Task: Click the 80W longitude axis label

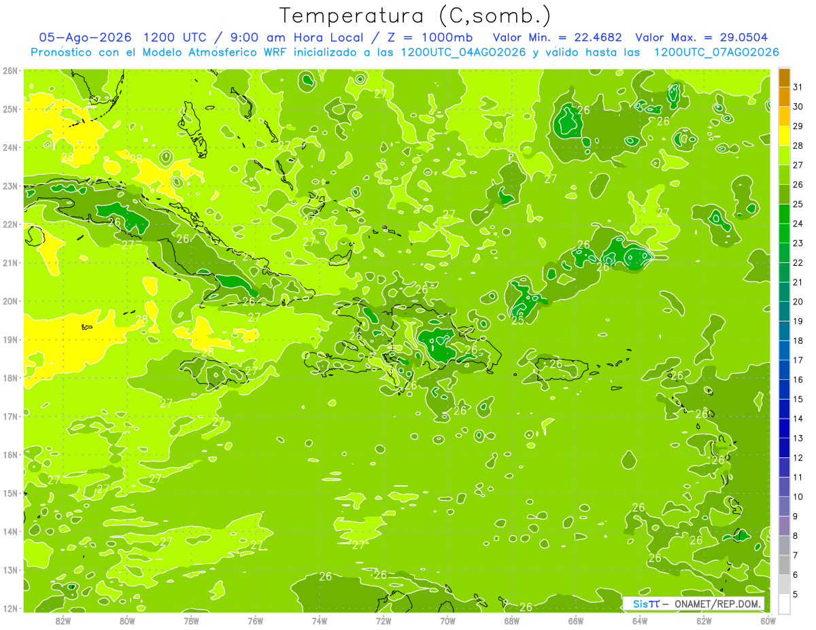Action: tap(126, 620)
